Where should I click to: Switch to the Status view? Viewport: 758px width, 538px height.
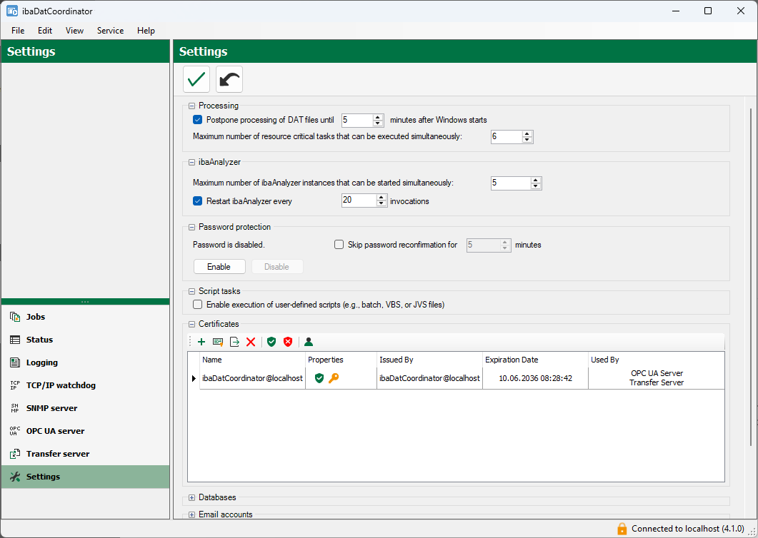point(85,340)
